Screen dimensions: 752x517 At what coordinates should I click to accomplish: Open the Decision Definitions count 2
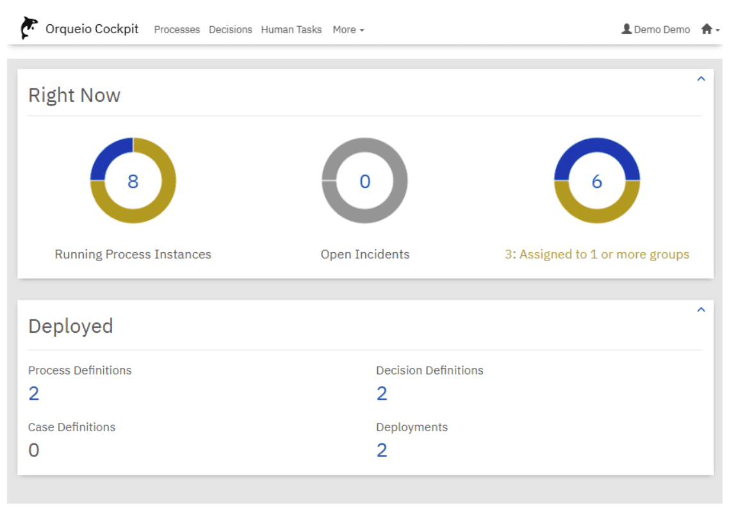382,394
